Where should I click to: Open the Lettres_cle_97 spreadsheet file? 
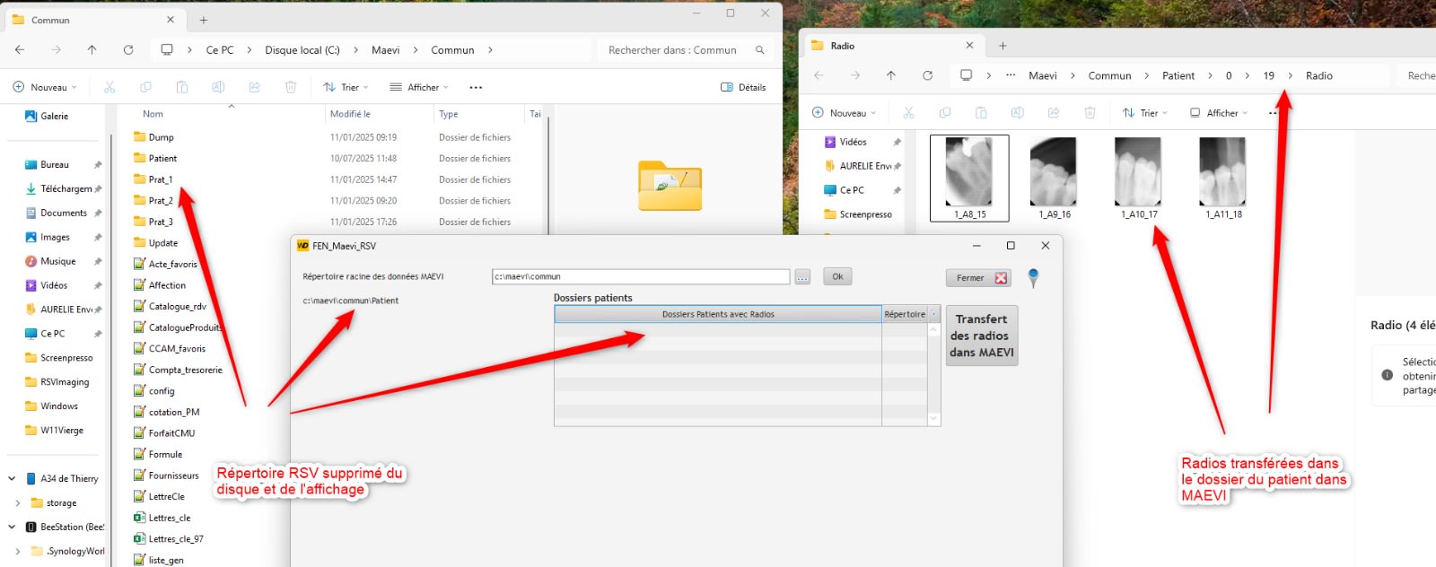click(x=175, y=539)
